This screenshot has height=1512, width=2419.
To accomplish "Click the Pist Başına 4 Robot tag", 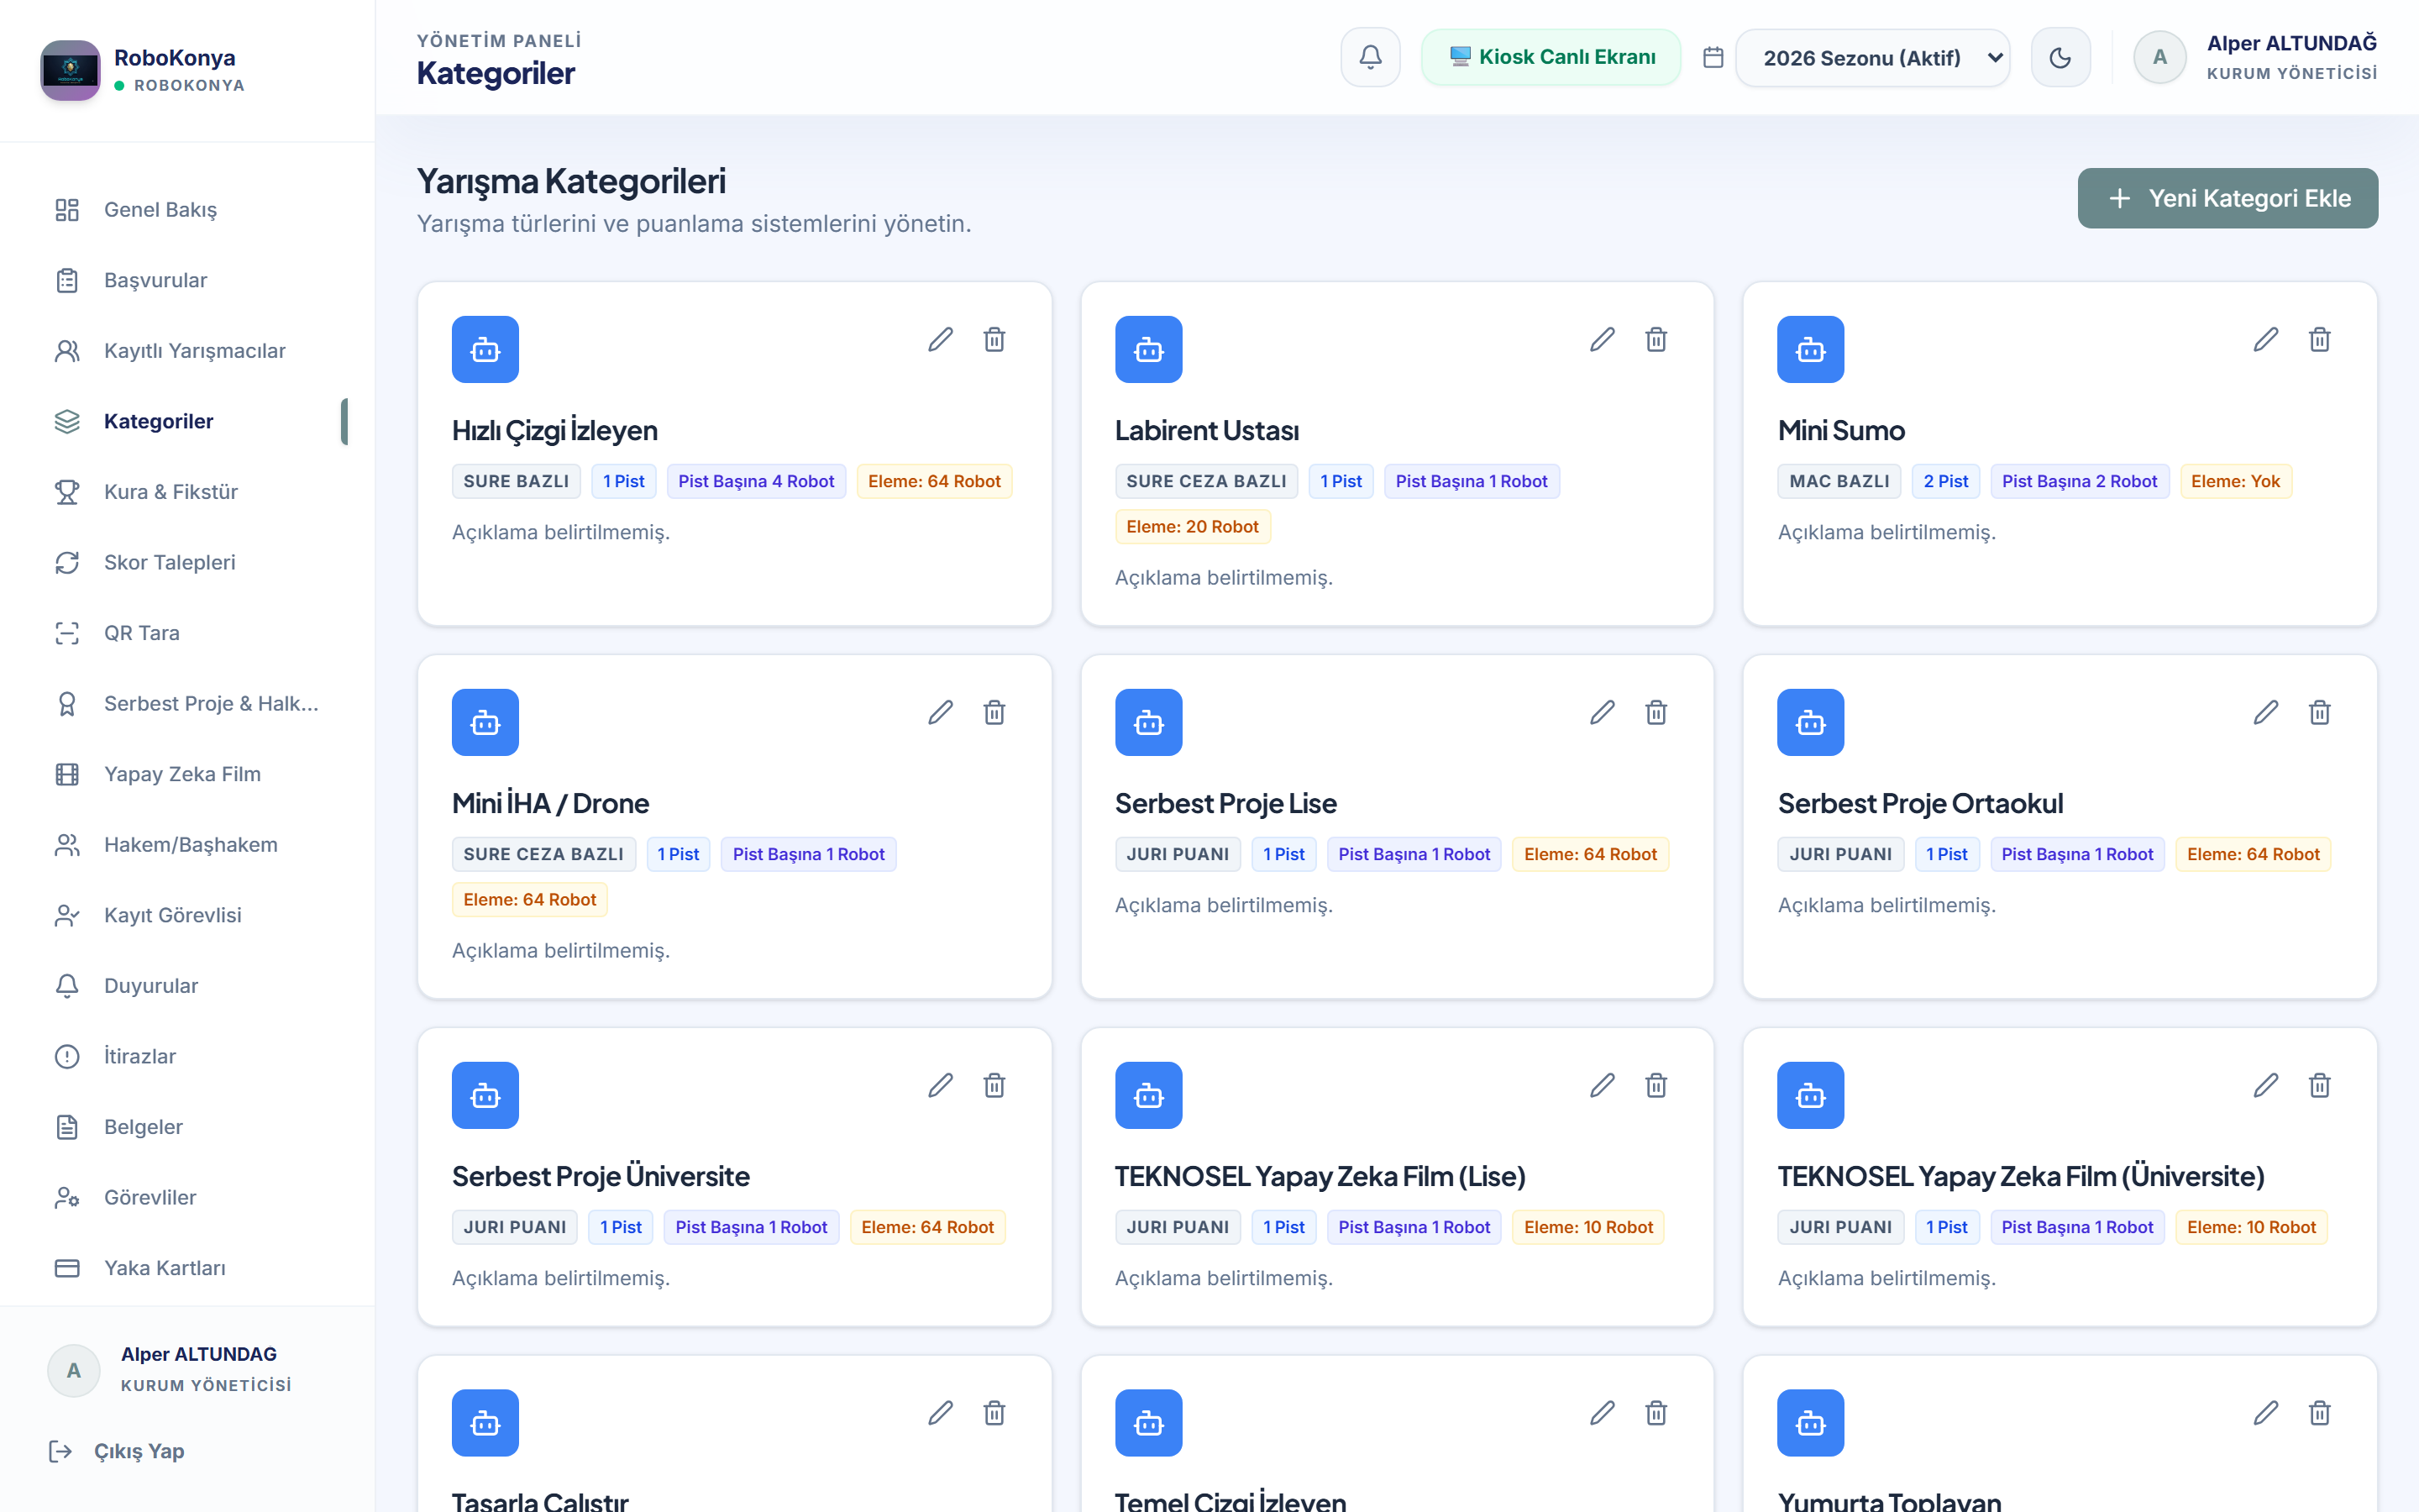I will coord(756,481).
